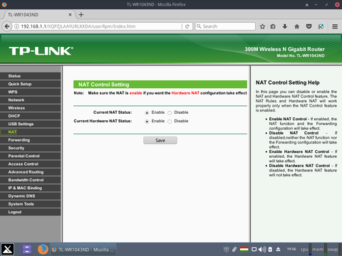342x256 pixels.
Task: Select the highlighted NAT menu item
Action: [31, 132]
